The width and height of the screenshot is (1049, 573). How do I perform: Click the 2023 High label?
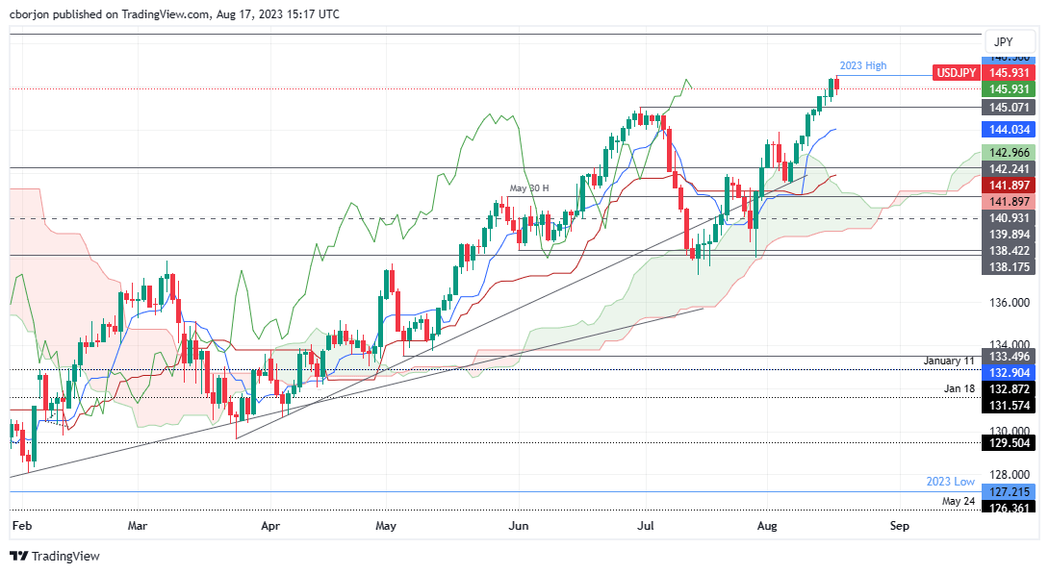(x=864, y=65)
